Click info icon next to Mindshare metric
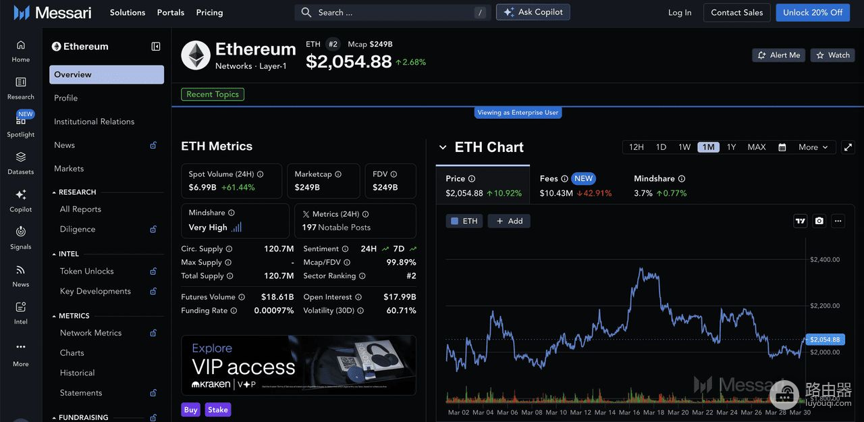864x422 pixels. (x=232, y=213)
